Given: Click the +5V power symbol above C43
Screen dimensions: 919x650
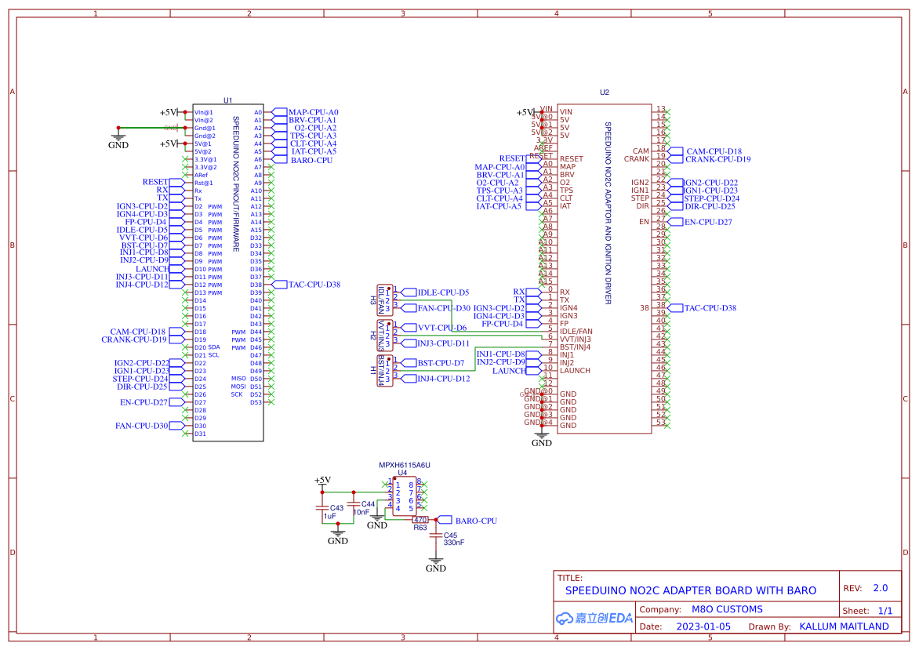Looking at the screenshot, I should 322,481.
